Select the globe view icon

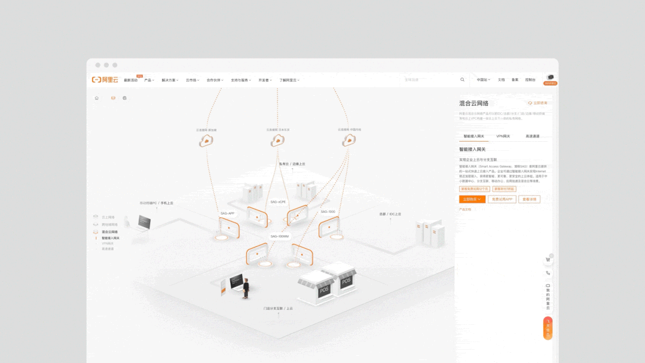(125, 98)
